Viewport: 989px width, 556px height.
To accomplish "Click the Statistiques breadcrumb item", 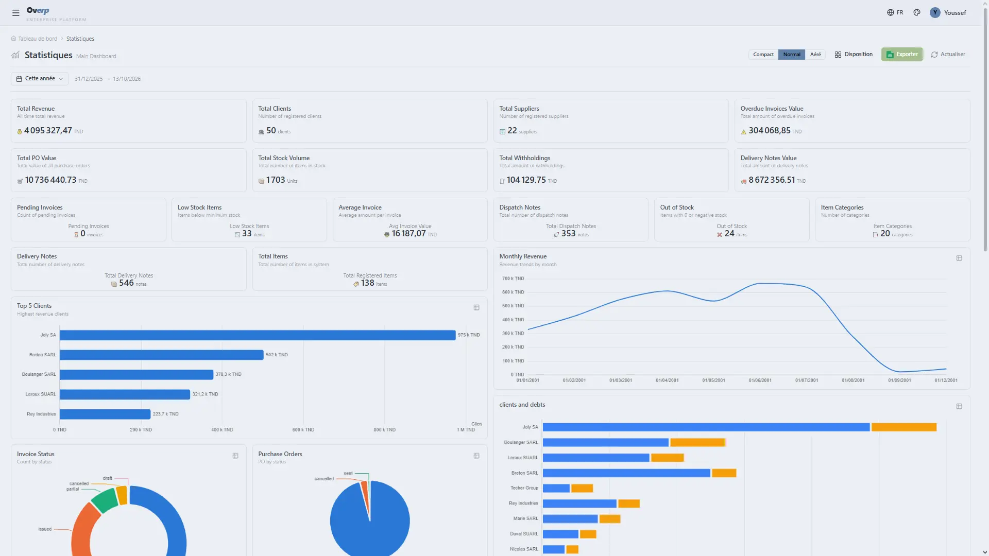I will click(x=80, y=39).
